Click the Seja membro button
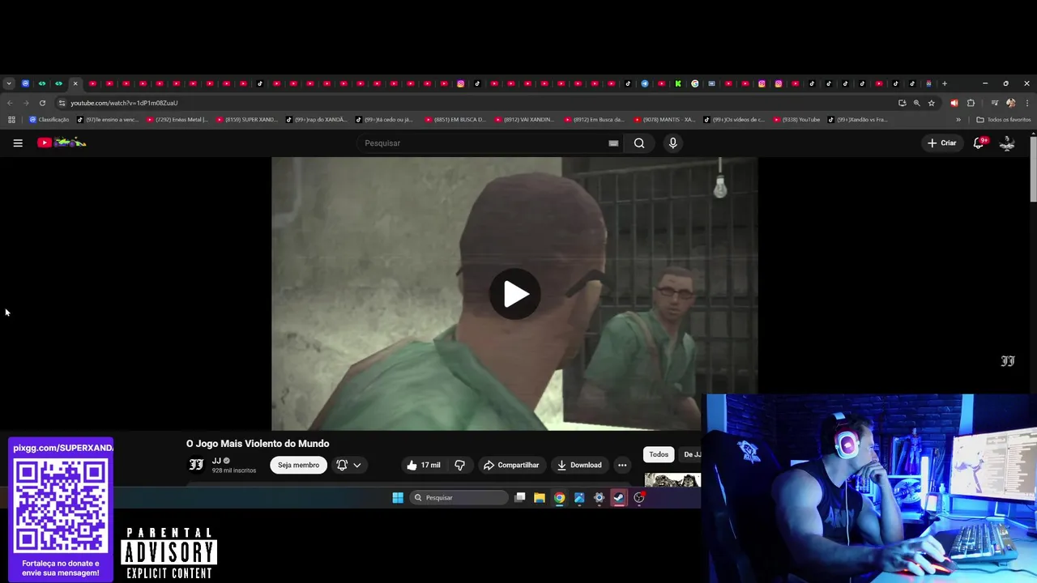1037x583 pixels. point(298,465)
